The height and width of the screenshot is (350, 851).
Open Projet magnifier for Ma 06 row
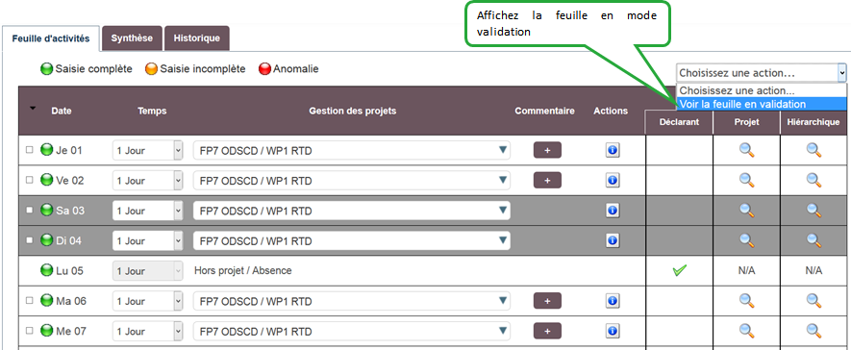point(747,301)
